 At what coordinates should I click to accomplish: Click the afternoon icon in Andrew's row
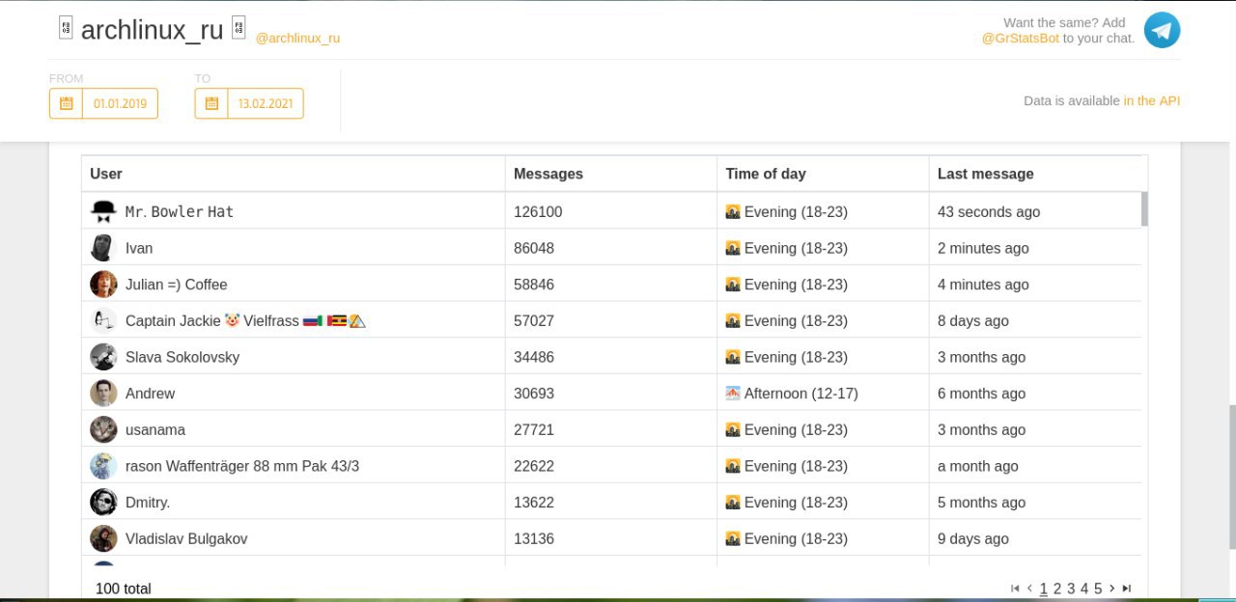click(733, 394)
